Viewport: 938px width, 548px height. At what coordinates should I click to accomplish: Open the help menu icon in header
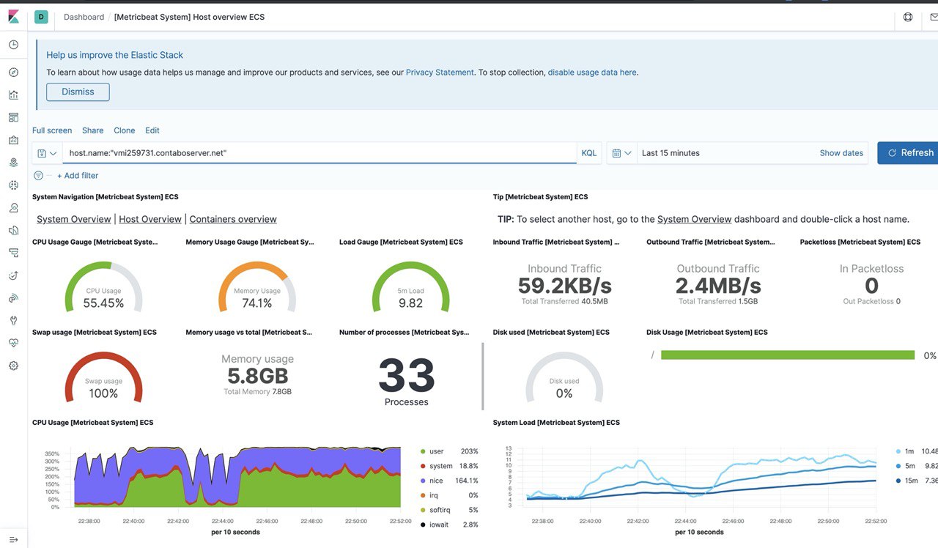pos(908,17)
